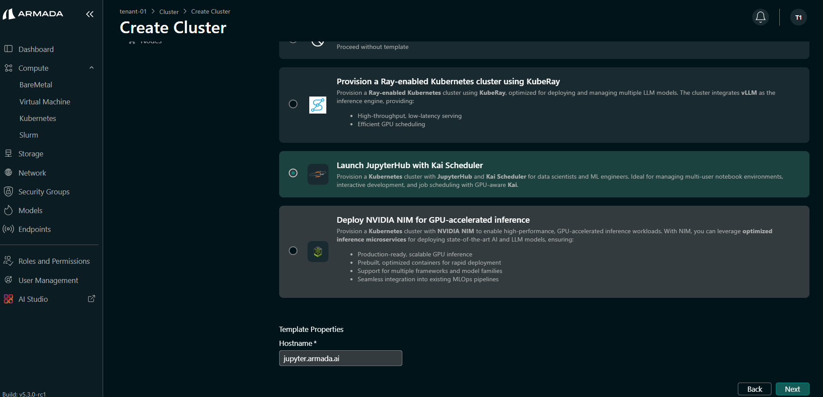Screen dimensions: 823x397
Task: Click the Network globe icon
Action: pos(8,173)
